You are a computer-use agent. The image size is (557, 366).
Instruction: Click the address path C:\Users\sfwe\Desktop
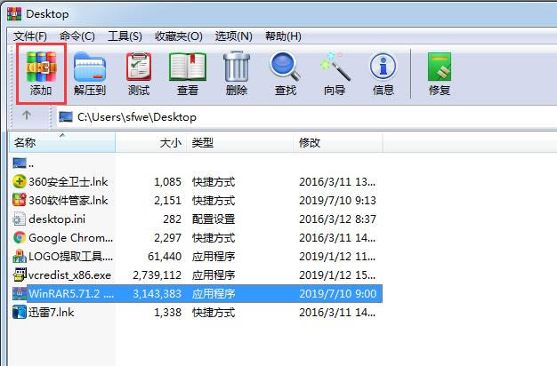(137, 116)
